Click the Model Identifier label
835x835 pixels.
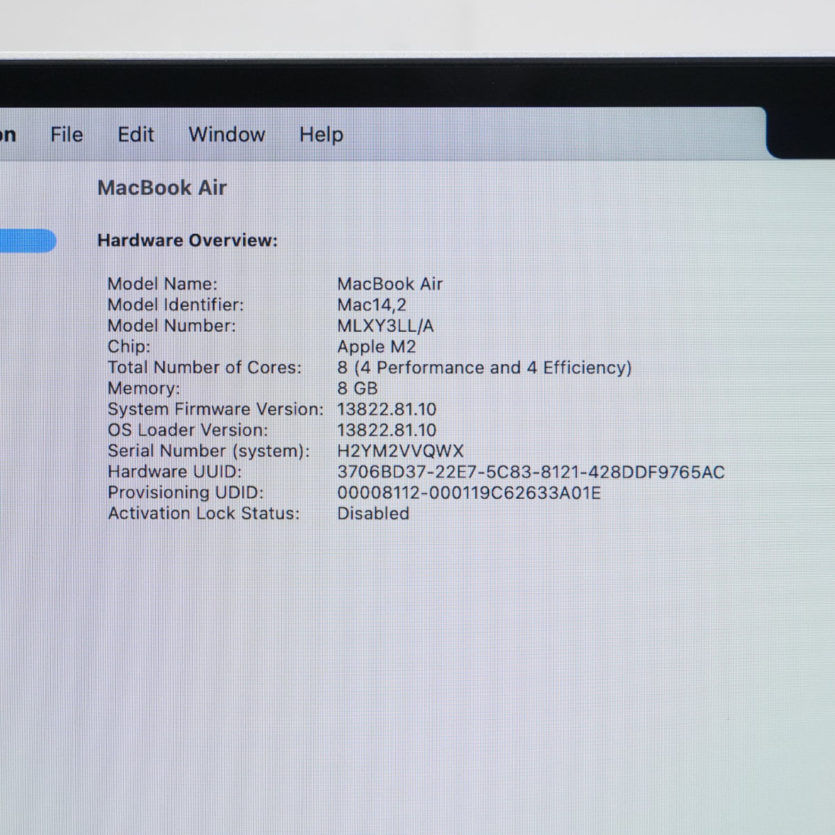(175, 305)
